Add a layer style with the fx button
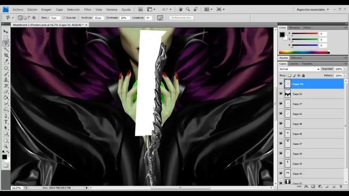Viewport: 349px width, 196px height. pyautogui.click(x=306, y=187)
